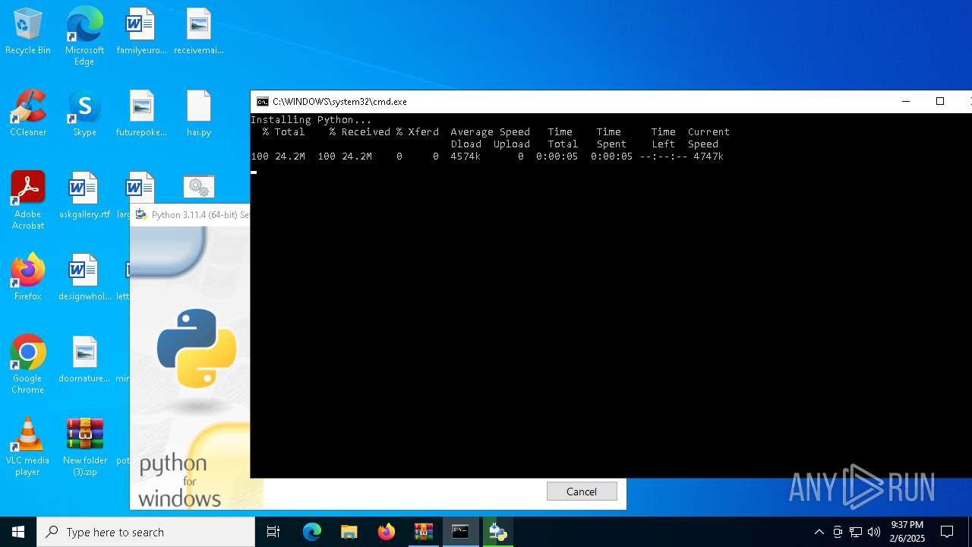Select the askgallery.rtf document icon
Screen dimensions: 972x547
84,196
